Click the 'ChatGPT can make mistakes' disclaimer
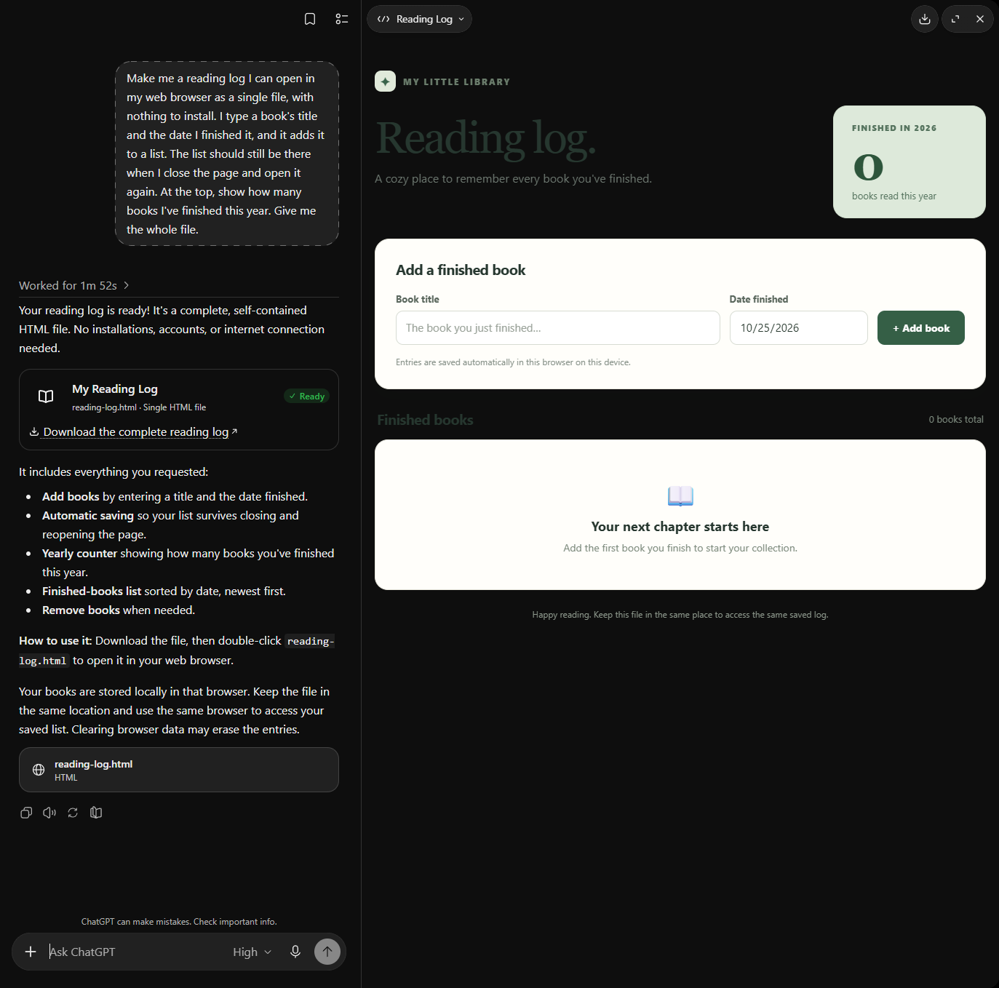Image resolution: width=999 pixels, height=988 pixels. point(179,922)
